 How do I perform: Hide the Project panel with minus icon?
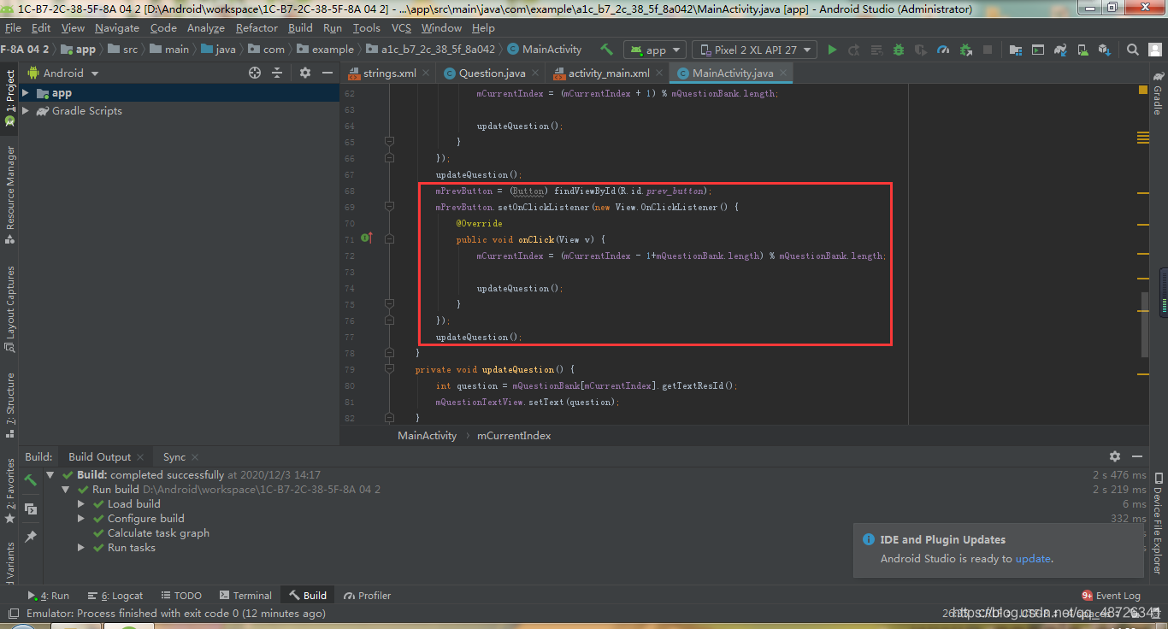coord(327,73)
